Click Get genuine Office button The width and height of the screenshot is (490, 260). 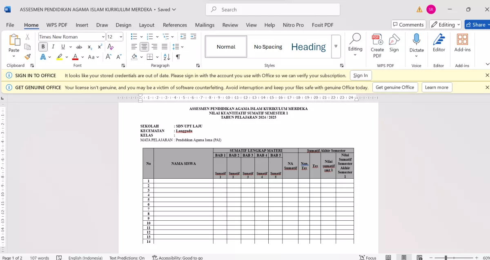click(395, 87)
